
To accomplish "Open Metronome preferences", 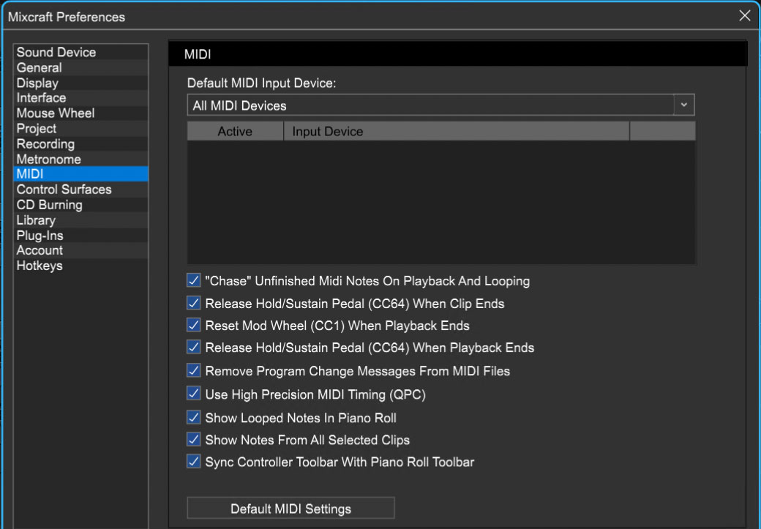I will (x=80, y=160).
